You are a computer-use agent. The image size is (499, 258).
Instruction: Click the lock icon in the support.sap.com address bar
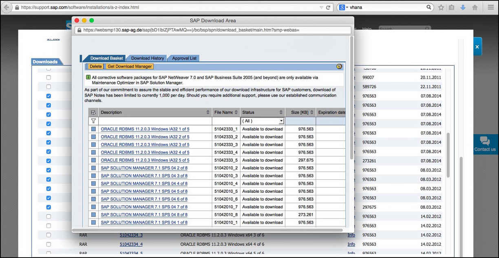click(17, 7)
